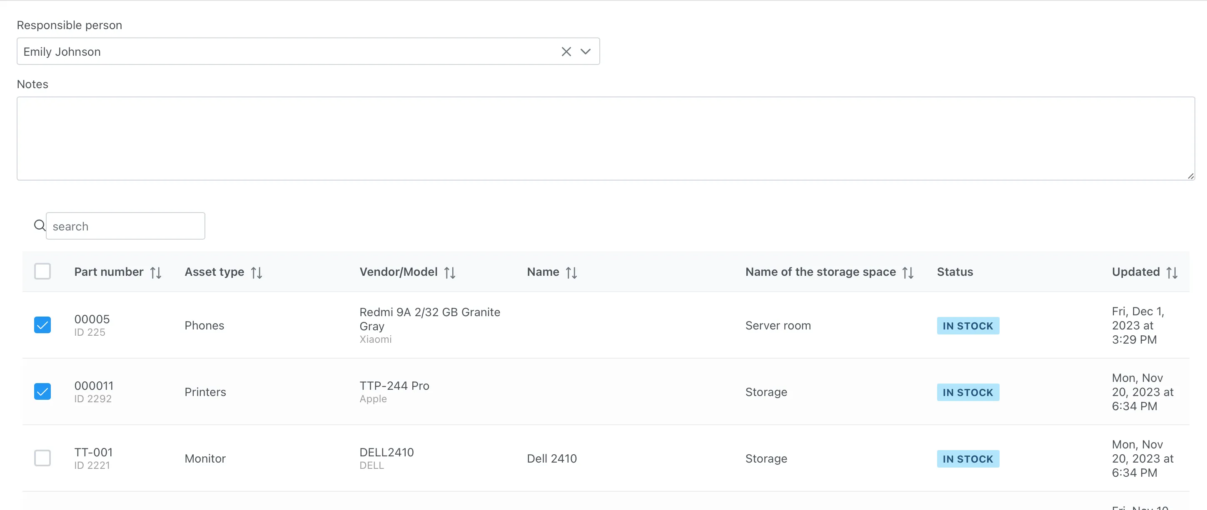Sort table by Updated date
The image size is (1207, 510).
pyautogui.click(x=1171, y=272)
